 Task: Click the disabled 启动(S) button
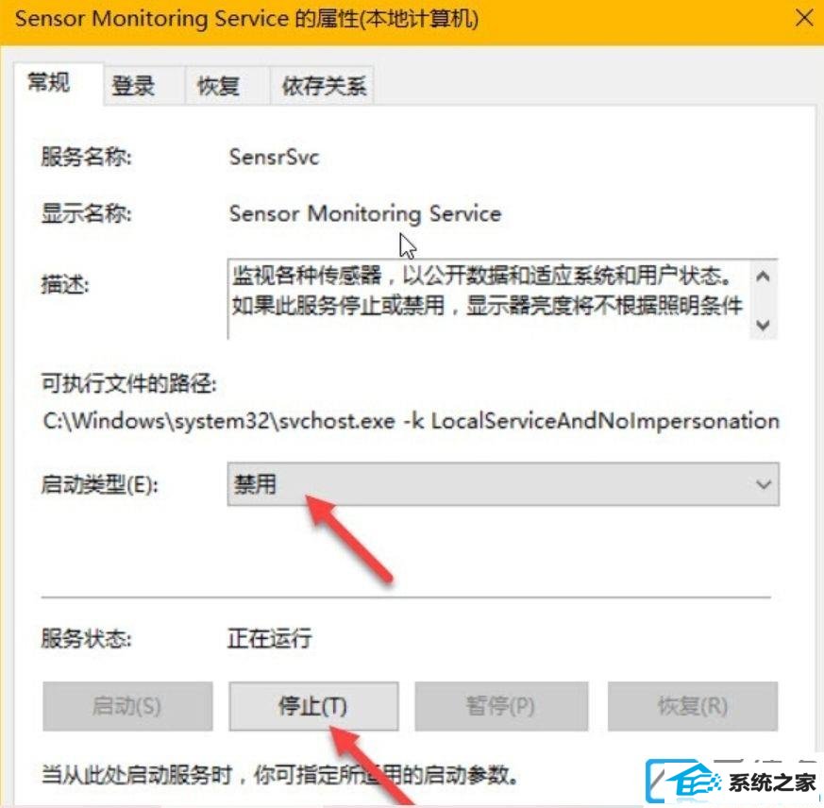tap(127, 706)
